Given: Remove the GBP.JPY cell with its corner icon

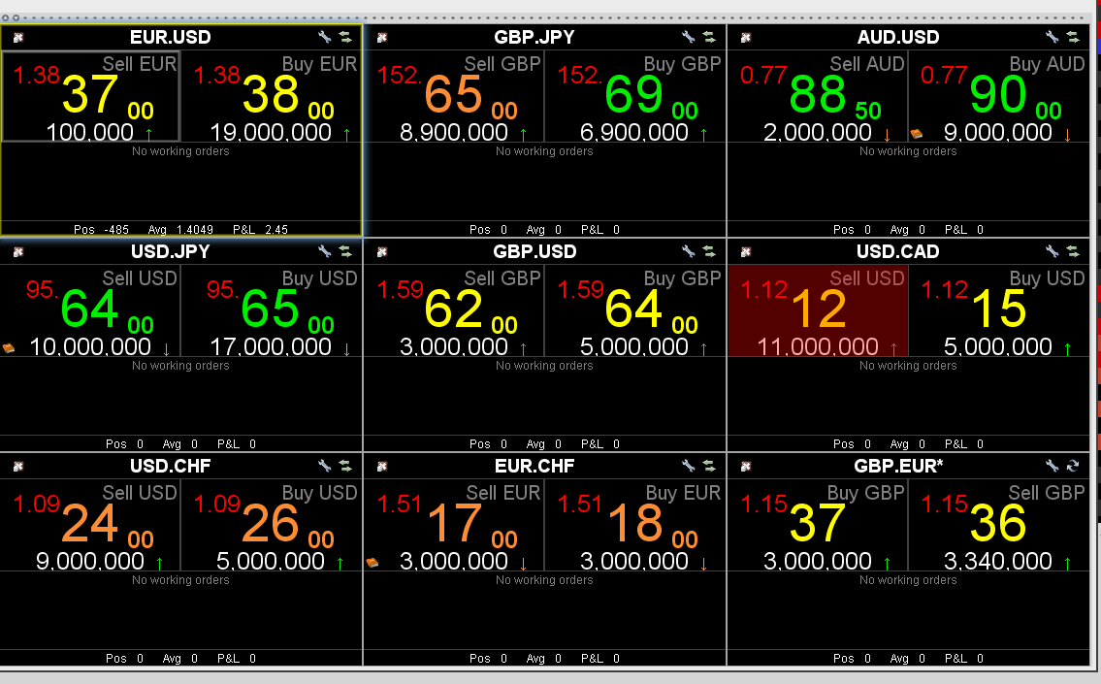Looking at the screenshot, I should pos(382,37).
